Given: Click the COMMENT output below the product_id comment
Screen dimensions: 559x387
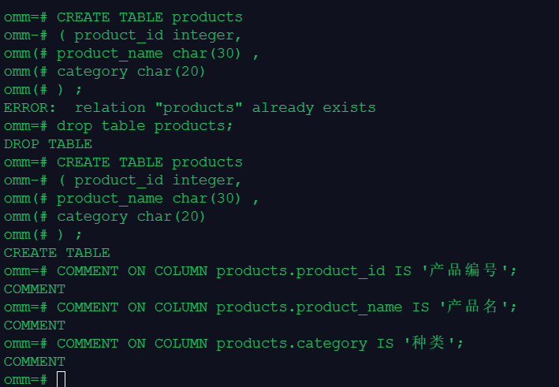Looking at the screenshot, I should (35, 289).
